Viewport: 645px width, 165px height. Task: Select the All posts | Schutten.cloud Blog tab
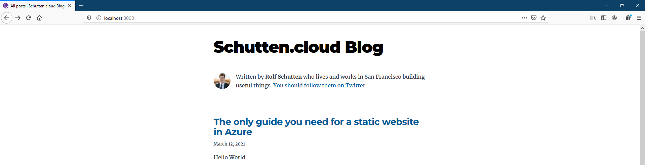(37, 6)
